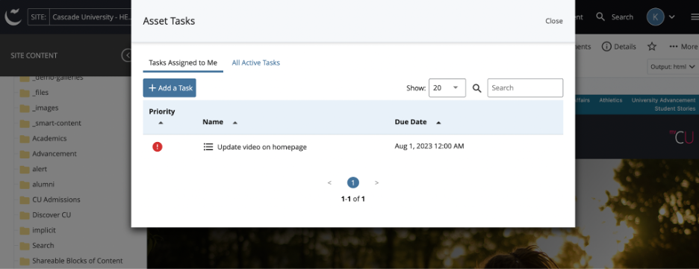Viewport: 699px width, 269px height.
Task: Open the Discover CU folder
Action: [52, 214]
